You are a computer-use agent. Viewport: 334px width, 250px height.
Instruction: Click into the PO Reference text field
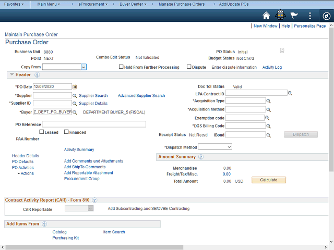tap(94, 124)
